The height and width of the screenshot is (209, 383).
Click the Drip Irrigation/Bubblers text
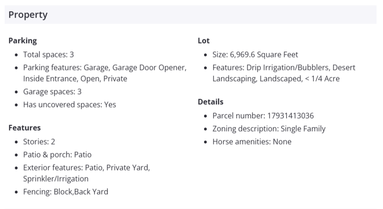pyautogui.click(x=289, y=68)
